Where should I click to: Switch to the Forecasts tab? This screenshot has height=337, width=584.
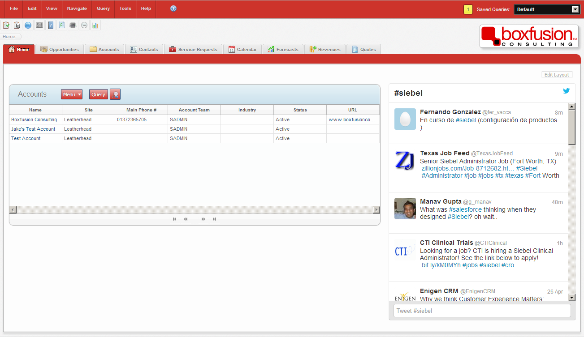click(x=283, y=49)
